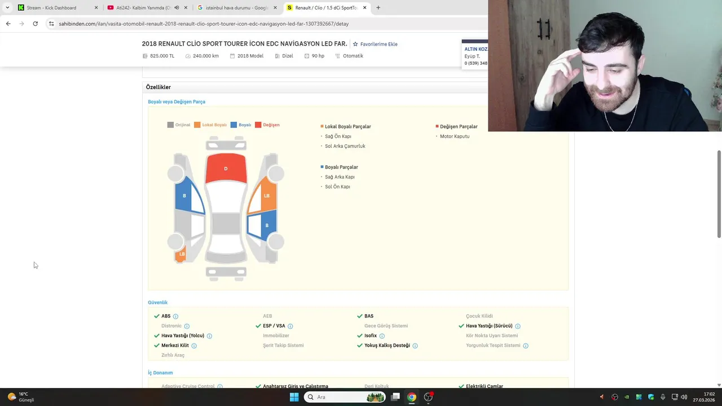The width and height of the screenshot is (722, 406).
Task: Click the BAS feature checkmark item
Action: point(366,316)
